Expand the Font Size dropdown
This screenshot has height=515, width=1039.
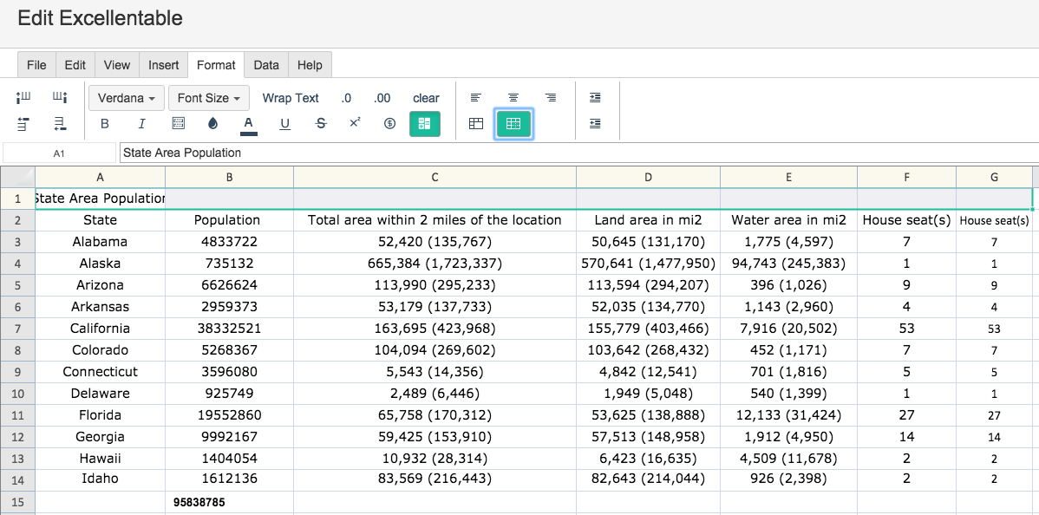pyautogui.click(x=209, y=98)
